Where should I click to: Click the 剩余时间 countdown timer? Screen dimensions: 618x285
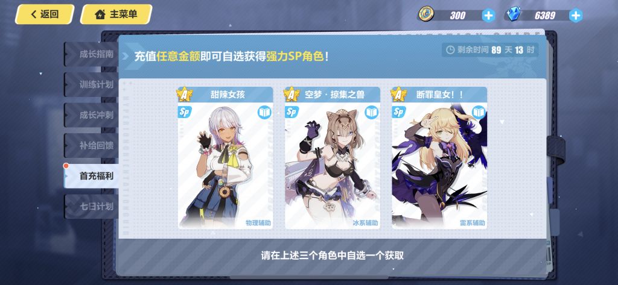pyautogui.click(x=489, y=50)
